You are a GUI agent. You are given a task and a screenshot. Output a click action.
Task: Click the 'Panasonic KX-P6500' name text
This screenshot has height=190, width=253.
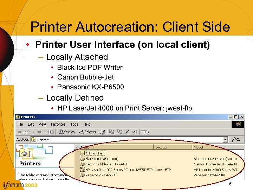101,175
